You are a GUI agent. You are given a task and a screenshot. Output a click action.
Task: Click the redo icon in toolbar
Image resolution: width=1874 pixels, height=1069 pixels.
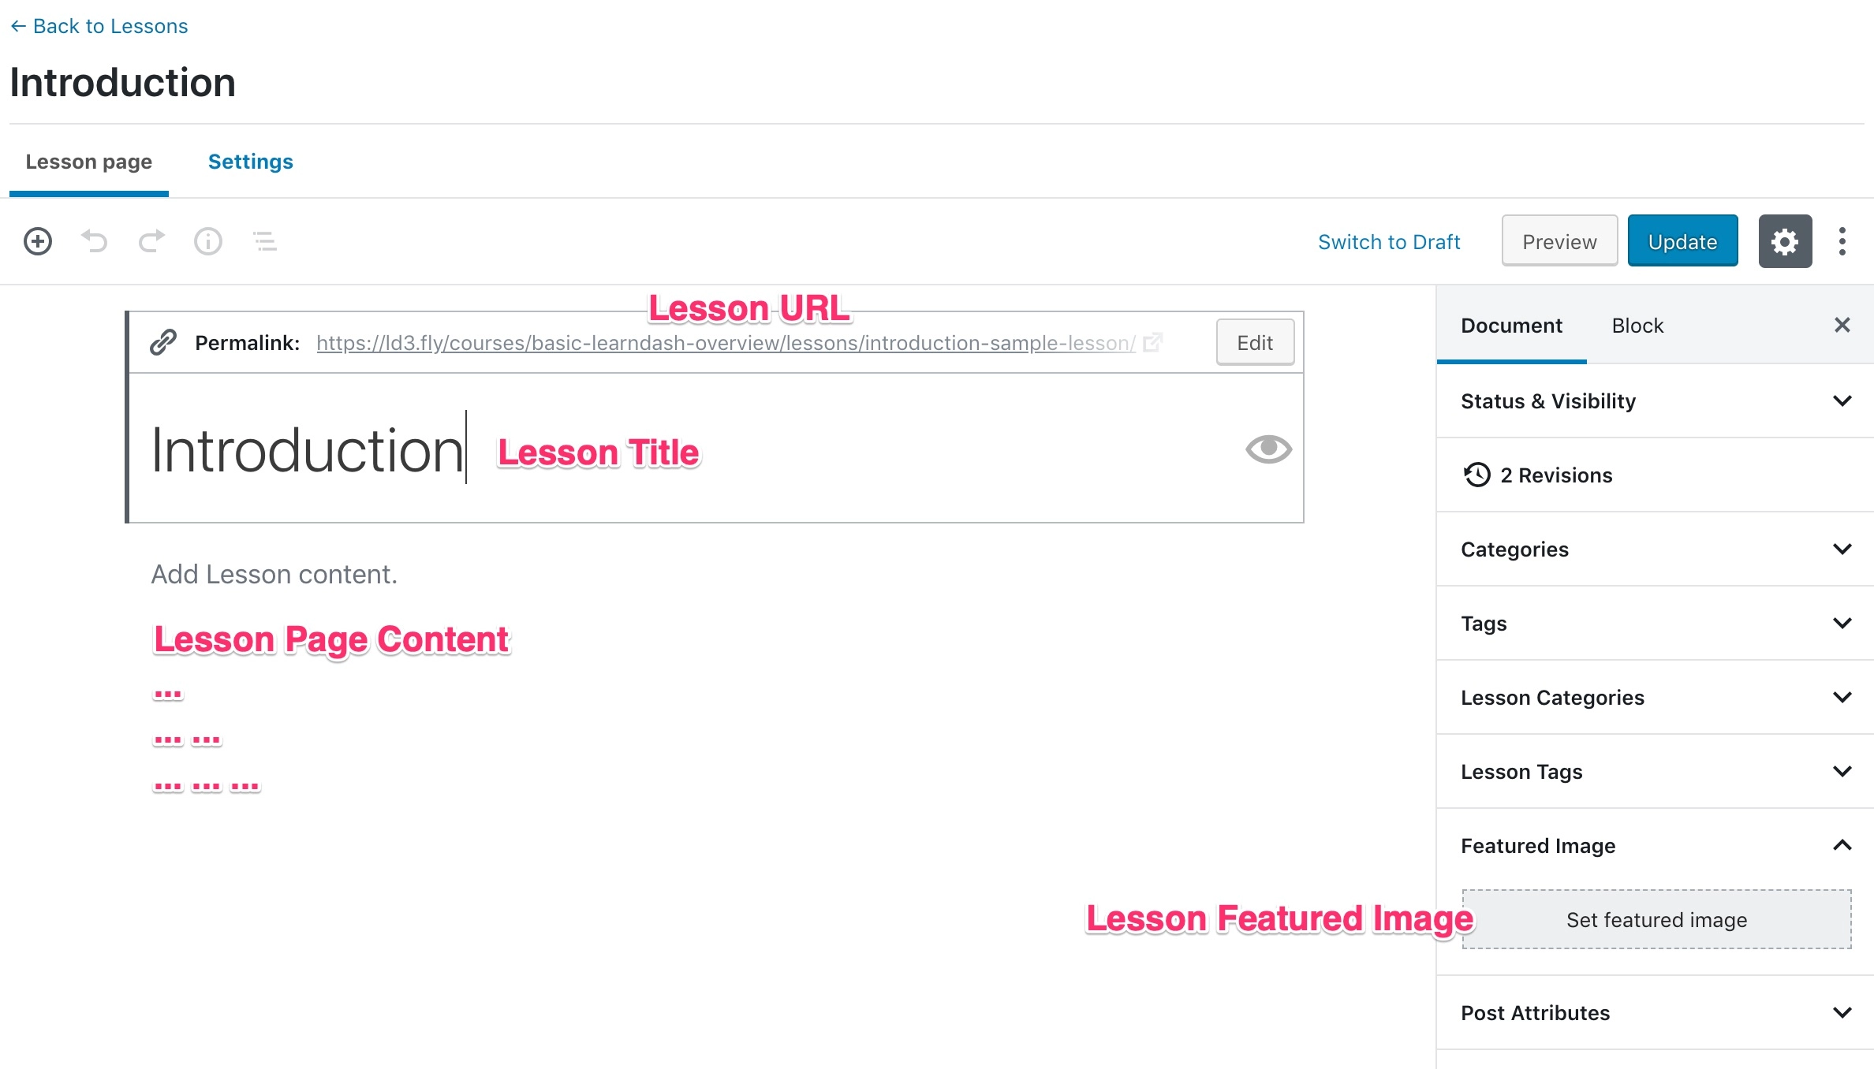(151, 240)
